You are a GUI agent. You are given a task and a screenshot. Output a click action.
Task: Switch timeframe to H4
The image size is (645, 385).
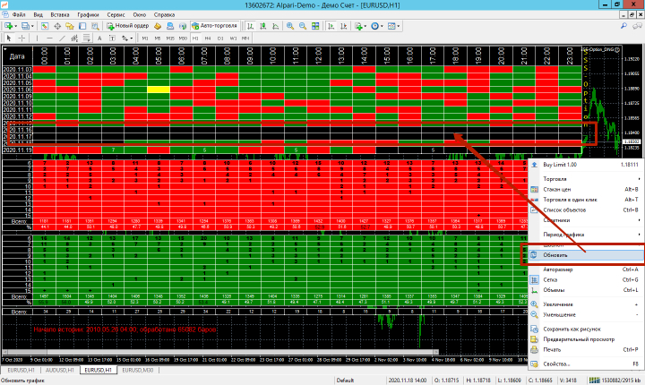click(207, 39)
